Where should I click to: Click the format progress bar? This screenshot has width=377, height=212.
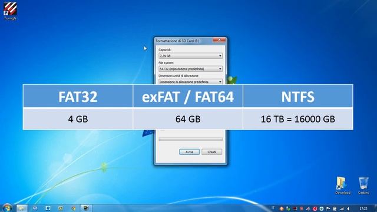click(x=190, y=139)
